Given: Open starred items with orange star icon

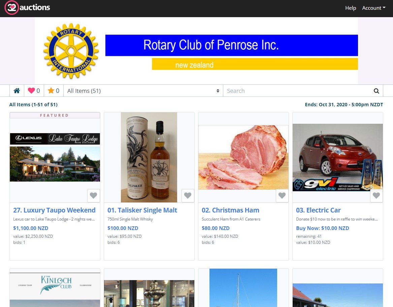Looking at the screenshot, I should pyautogui.click(x=54, y=91).
